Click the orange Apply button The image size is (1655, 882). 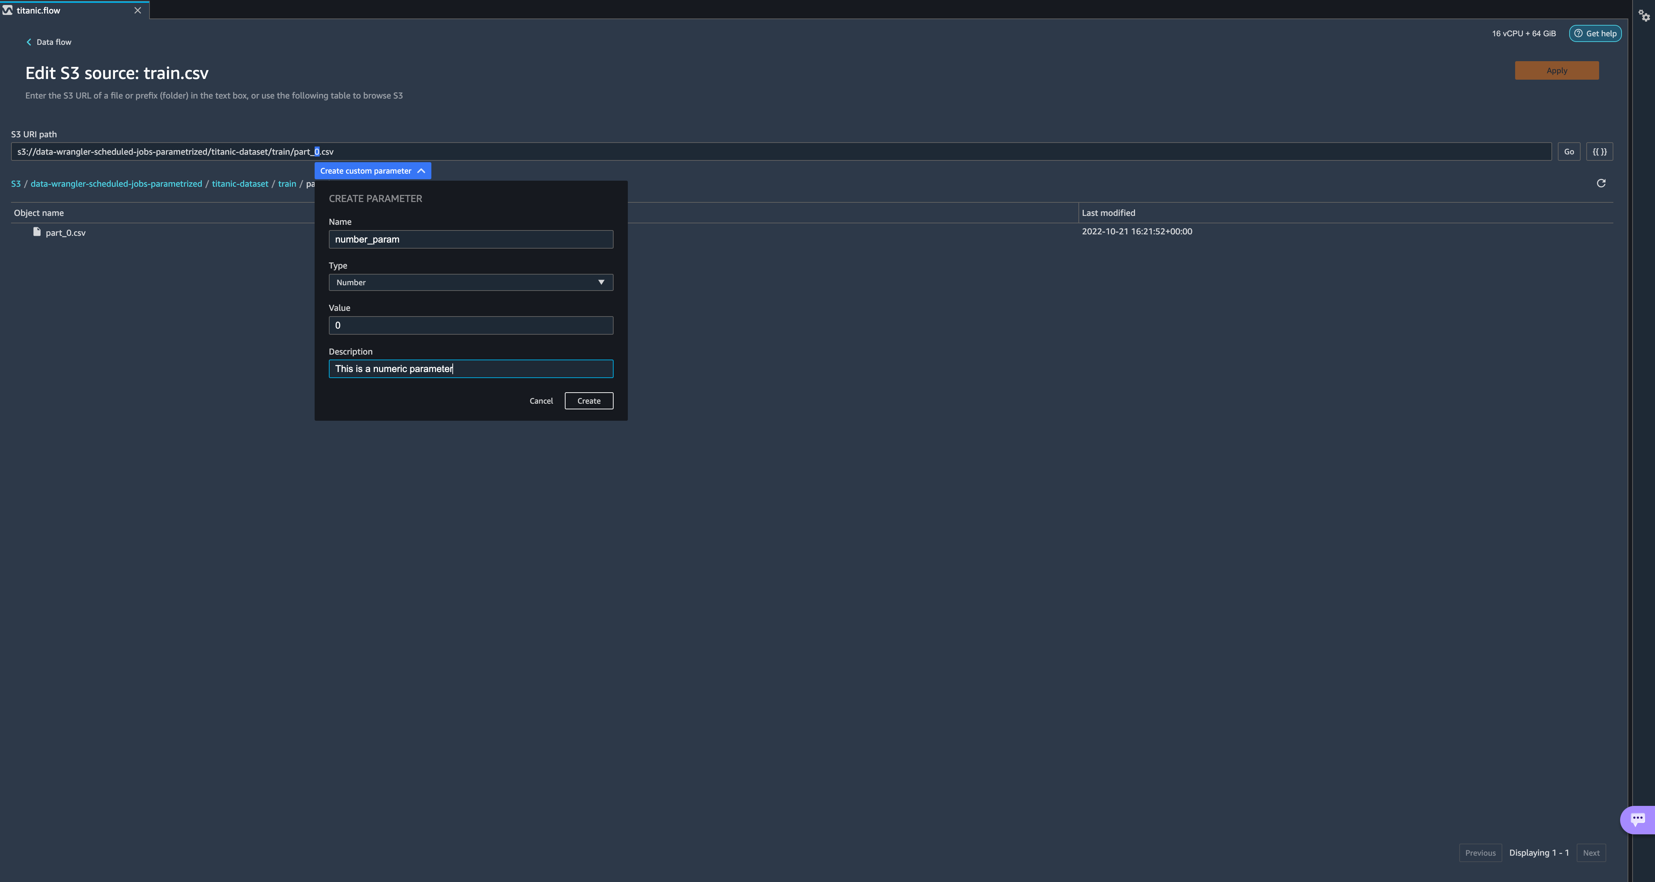tap(1556, 71)
